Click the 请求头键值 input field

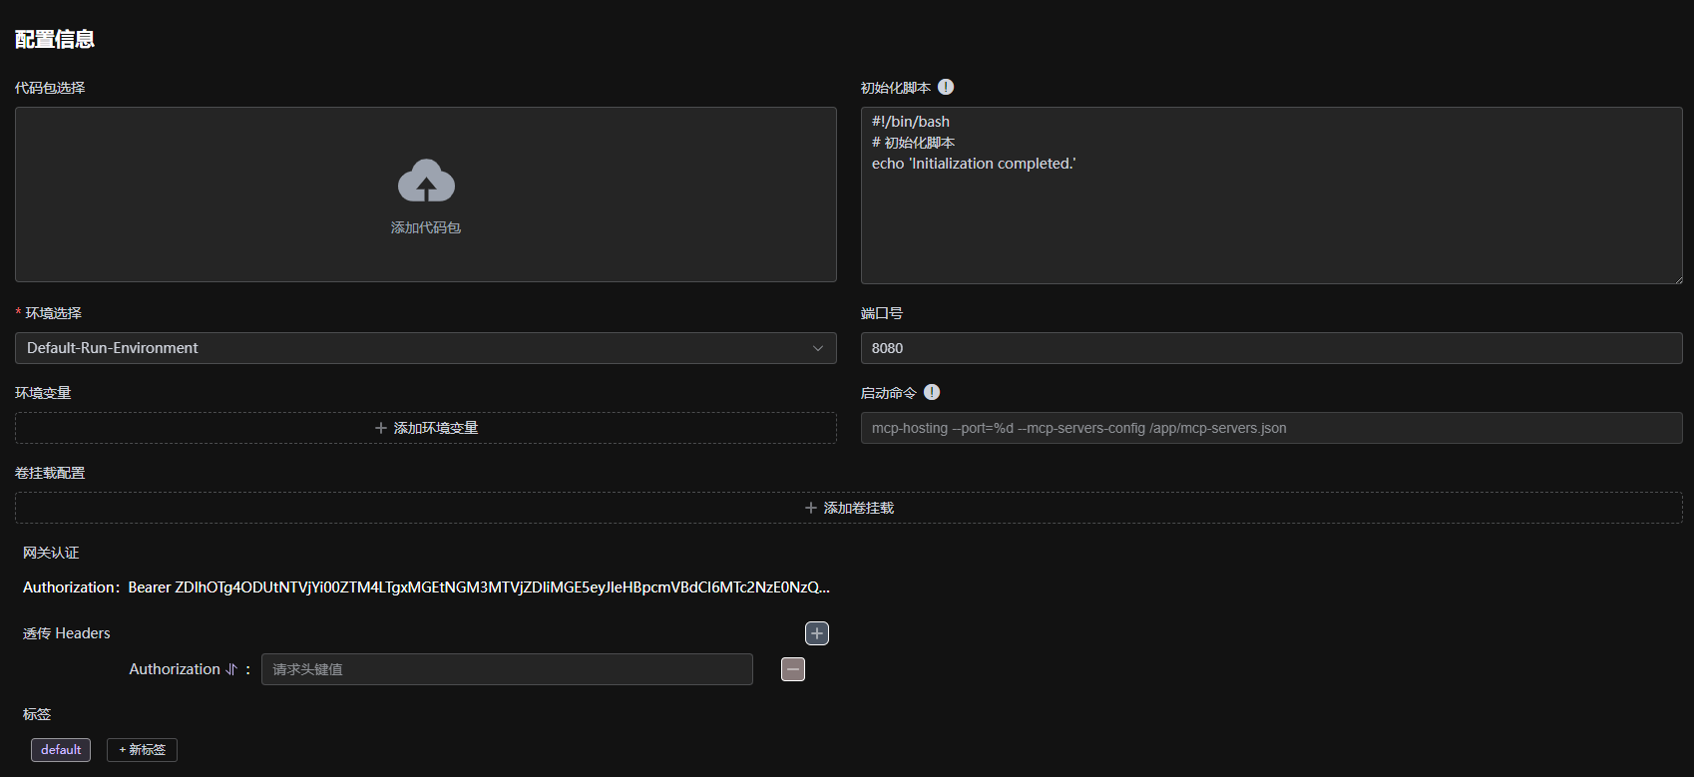[x=507, y=669]
